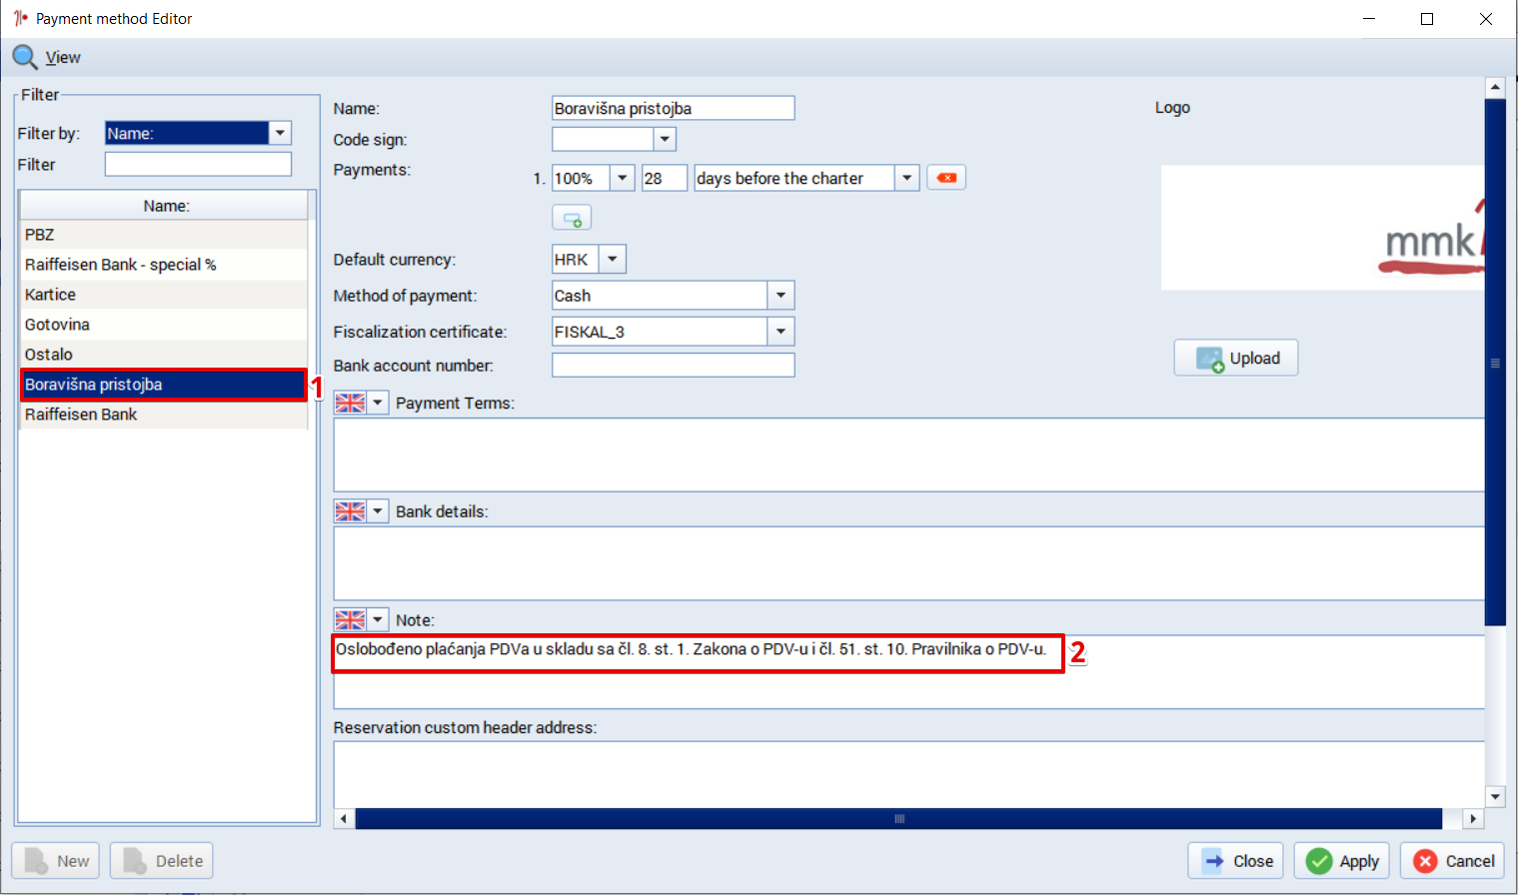
Task: Apply the payment method changes
Action: (1343, 861)
